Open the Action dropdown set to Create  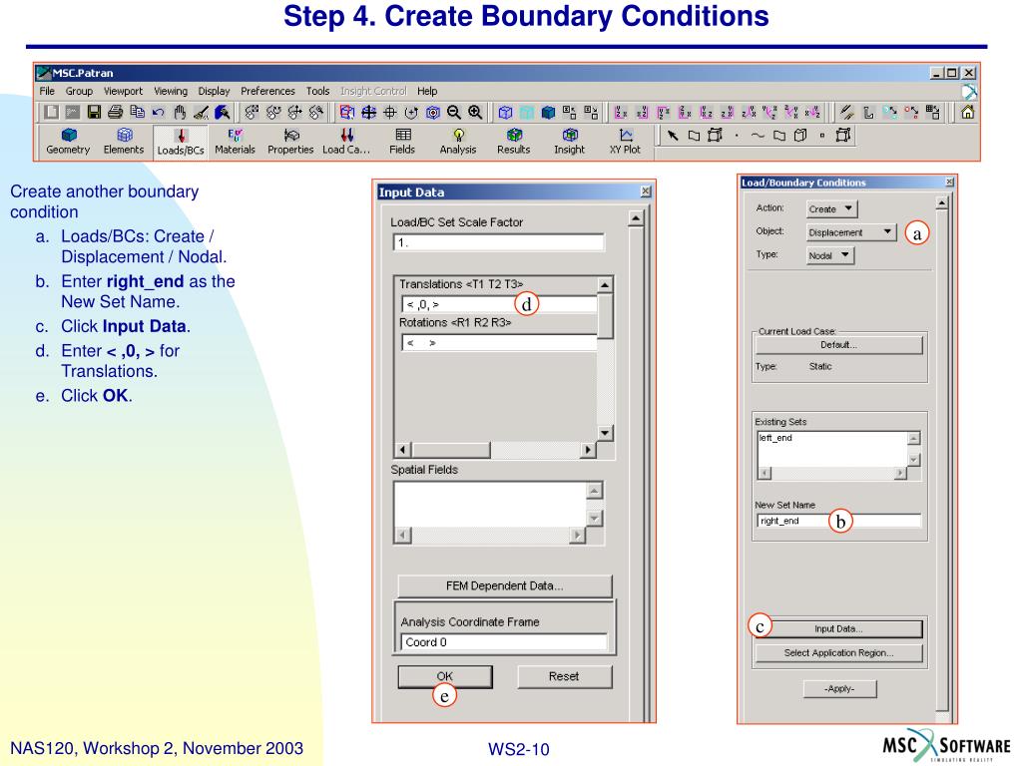pos(831,209)
